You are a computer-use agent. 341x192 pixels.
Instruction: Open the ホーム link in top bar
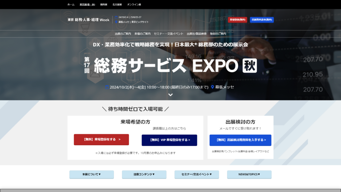(71, 5)
